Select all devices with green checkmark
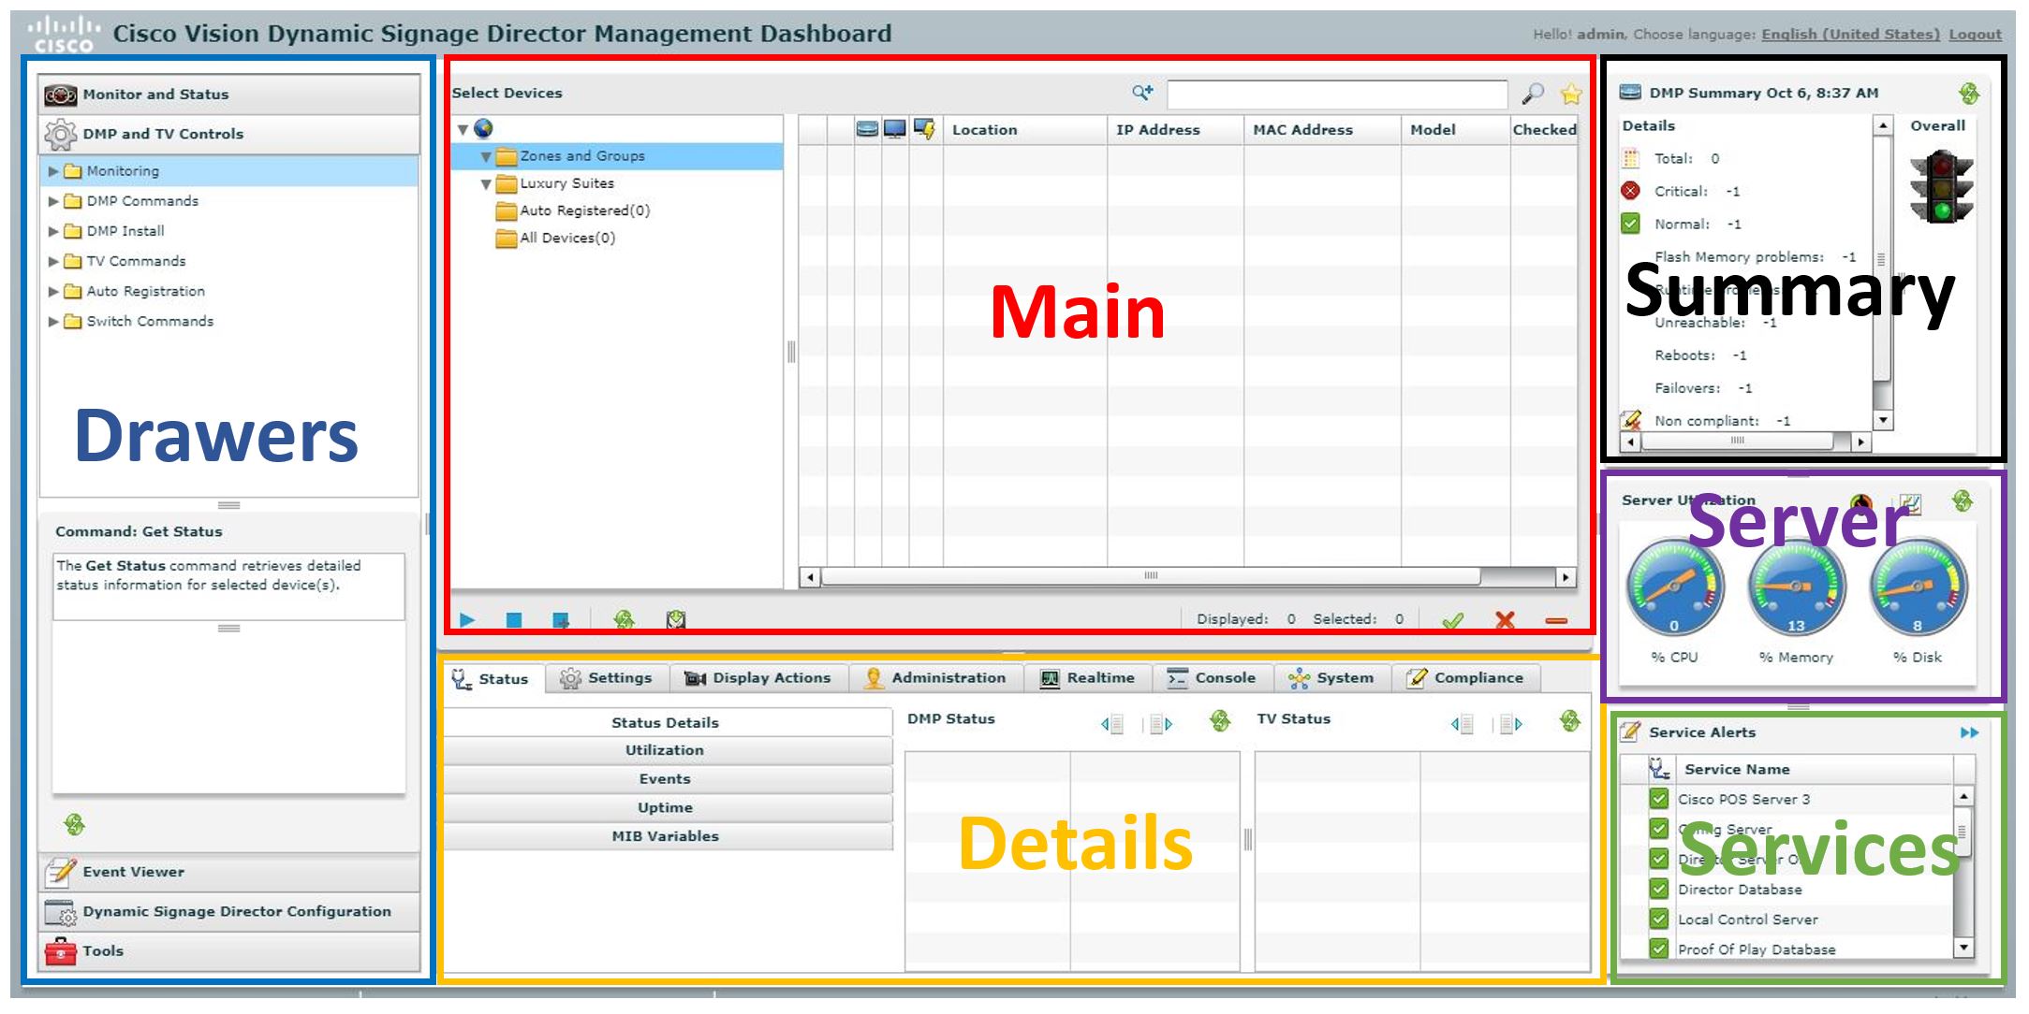 click(1452, 620)
